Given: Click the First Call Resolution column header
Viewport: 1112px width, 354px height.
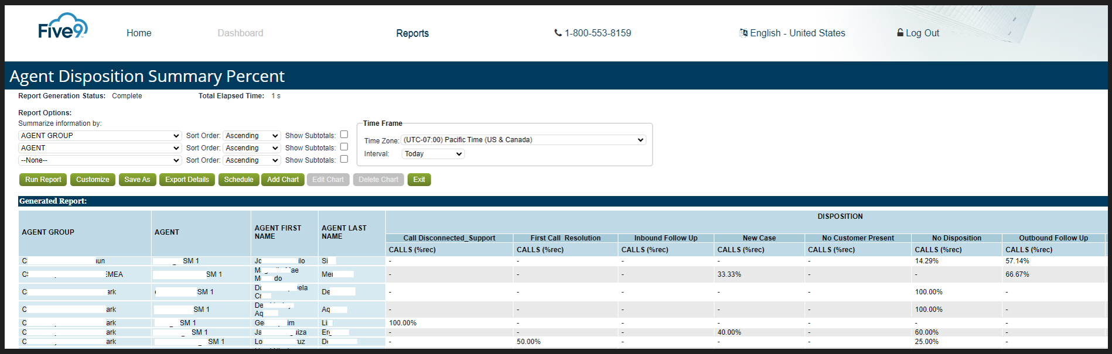Looking at the screenshot, I should coord(565,238).
